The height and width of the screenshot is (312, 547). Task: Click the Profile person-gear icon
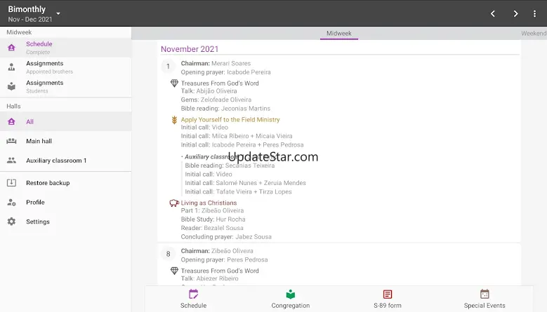11,202
